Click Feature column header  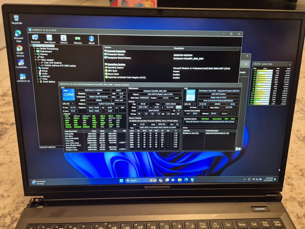click(138, 47)
